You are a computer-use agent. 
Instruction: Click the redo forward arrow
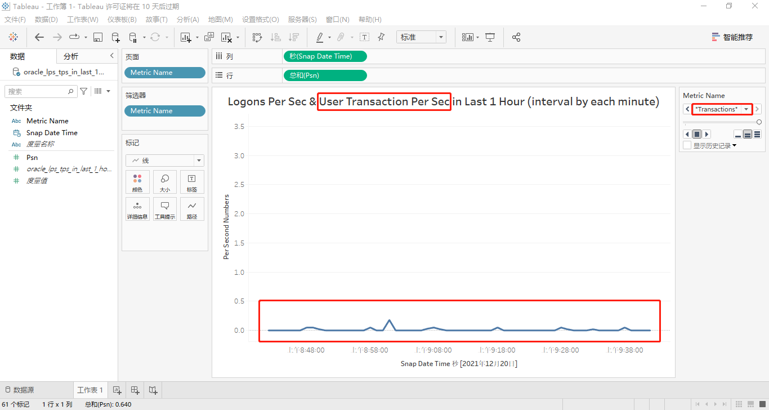pos(57,37)
